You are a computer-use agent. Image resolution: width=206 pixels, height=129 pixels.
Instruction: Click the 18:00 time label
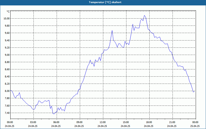point(149,122)
